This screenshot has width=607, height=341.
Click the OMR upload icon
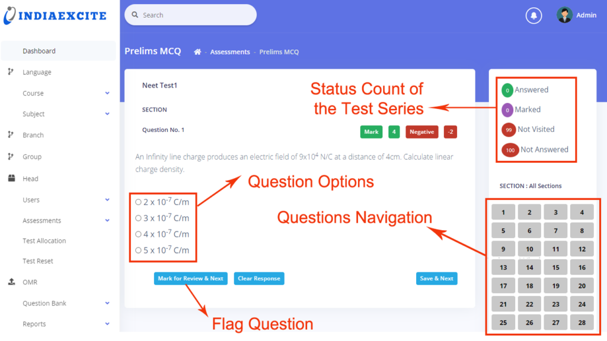pyautogui.click(x=12, y=282)
